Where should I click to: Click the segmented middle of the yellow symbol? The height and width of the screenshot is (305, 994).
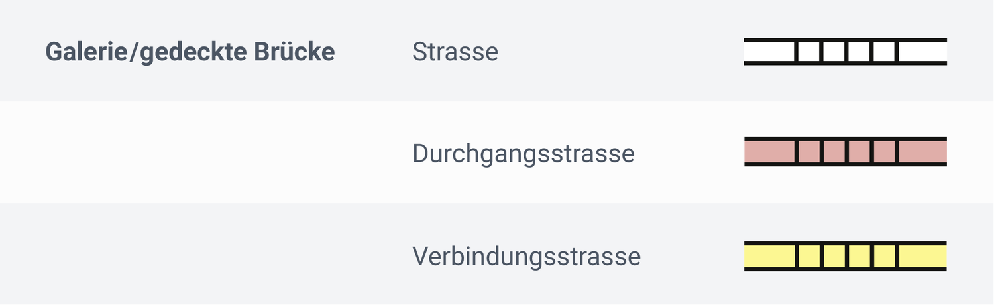tap(847, 256)
